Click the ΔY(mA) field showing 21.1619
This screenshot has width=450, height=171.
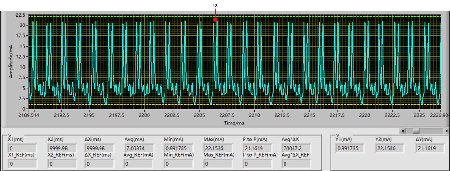click(x=430, y=148)
